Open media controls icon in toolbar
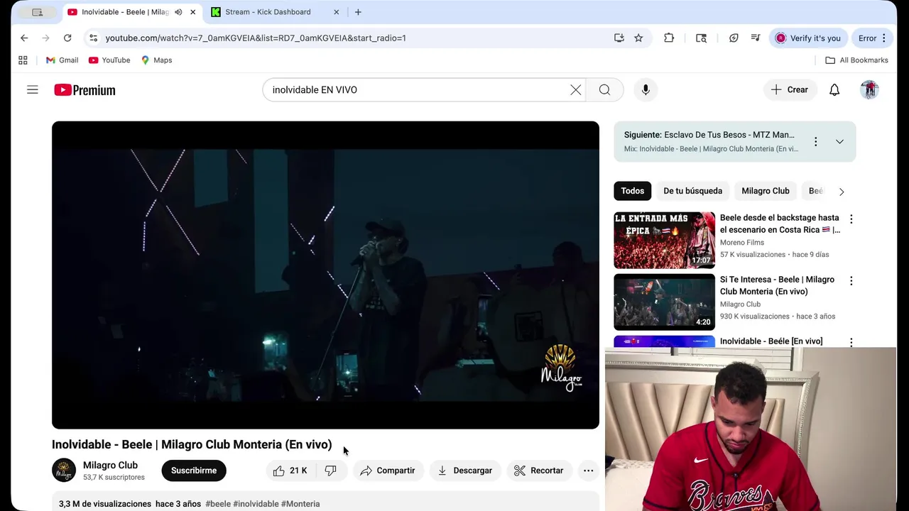 click(755, 38)
